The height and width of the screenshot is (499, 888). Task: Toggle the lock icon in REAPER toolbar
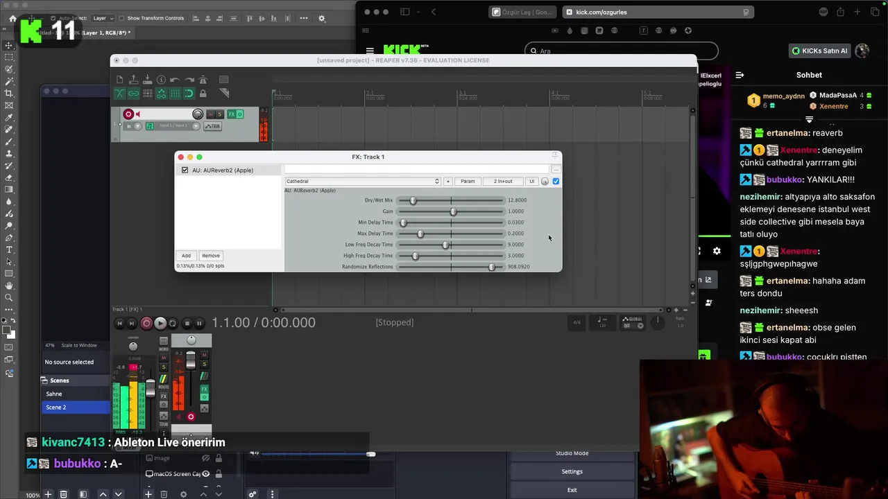[203, 94]
